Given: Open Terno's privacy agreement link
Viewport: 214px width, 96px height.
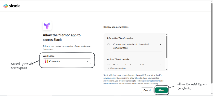Looking at the screenshot, I should coord(151,81).
